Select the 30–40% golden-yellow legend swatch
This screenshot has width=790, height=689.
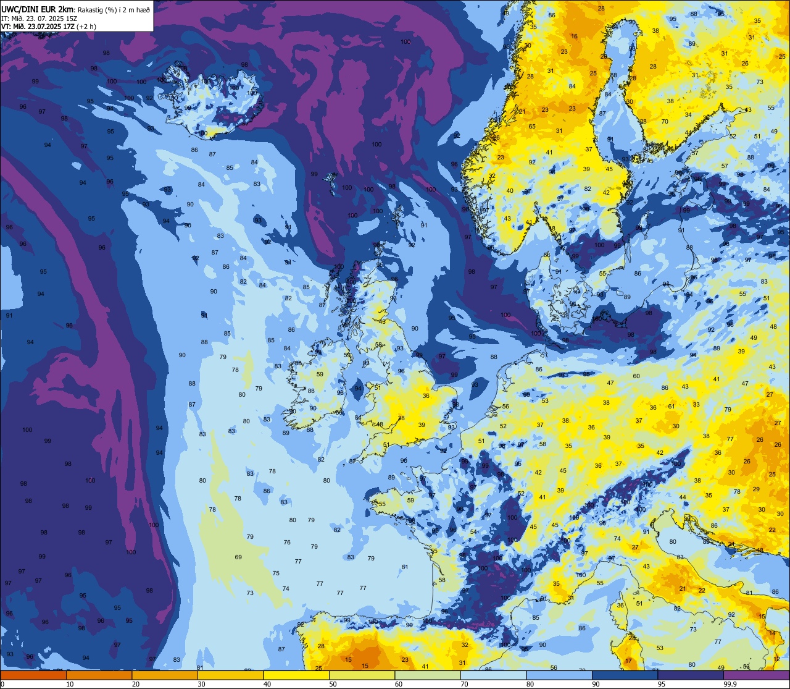(230, 675)
